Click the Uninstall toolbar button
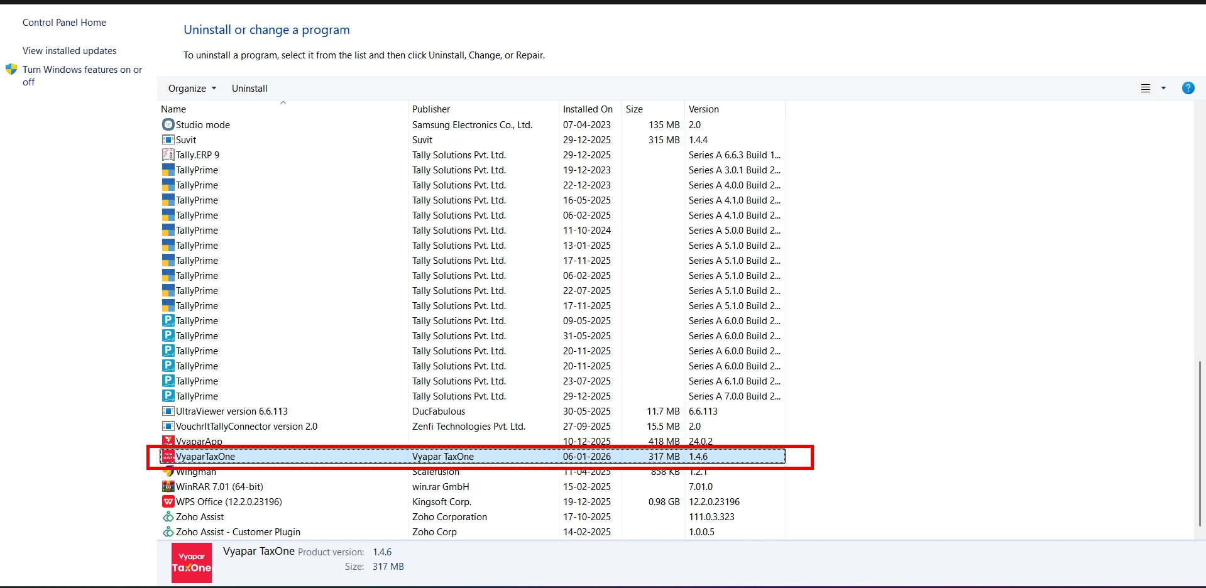Viewport: 1206px width, 588px height. (x=249, y=89)
